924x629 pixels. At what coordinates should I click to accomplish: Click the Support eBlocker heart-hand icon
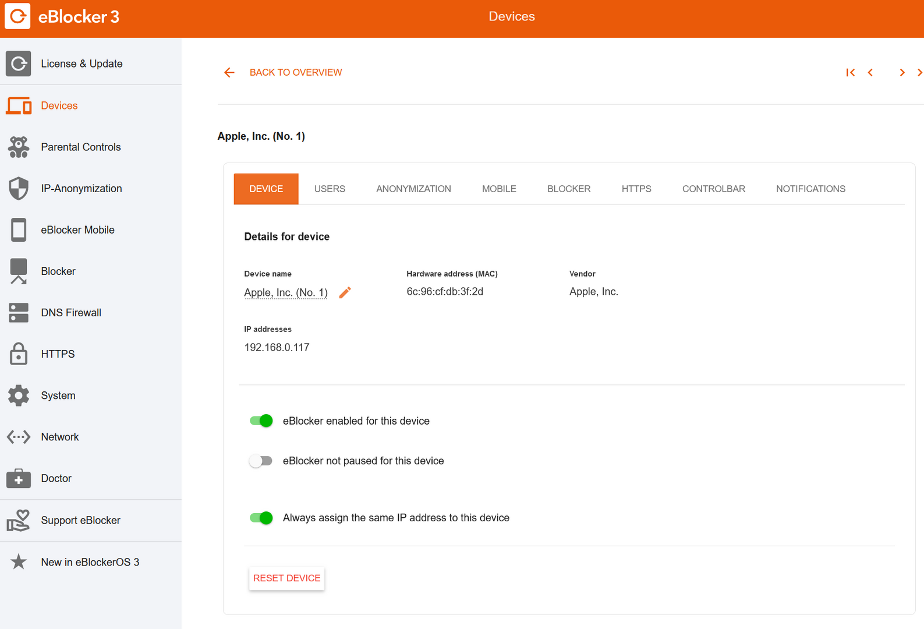(19, 520)
